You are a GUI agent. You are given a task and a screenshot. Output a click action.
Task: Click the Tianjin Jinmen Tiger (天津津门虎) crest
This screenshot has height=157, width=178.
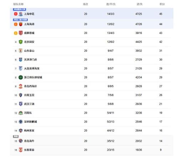(21, 60)
